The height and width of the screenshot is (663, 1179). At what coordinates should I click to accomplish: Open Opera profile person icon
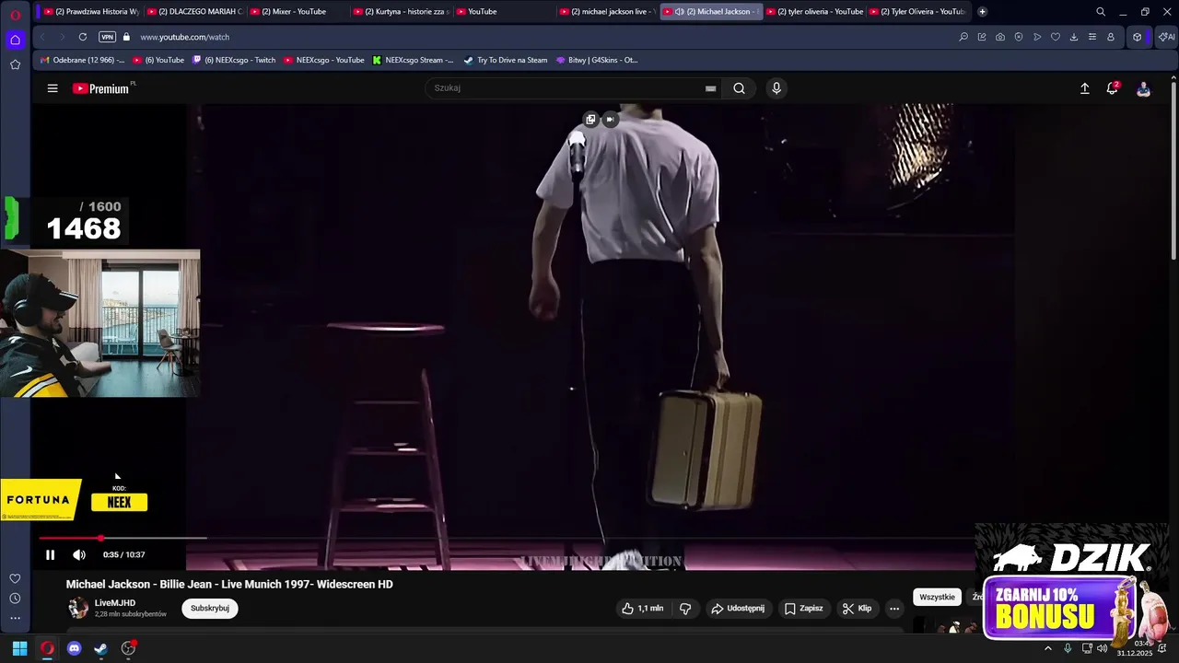(x=1111, y=37)
